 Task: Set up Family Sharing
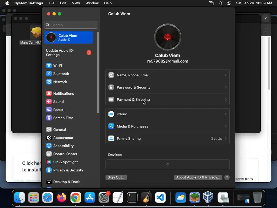(x=167, y=139)
